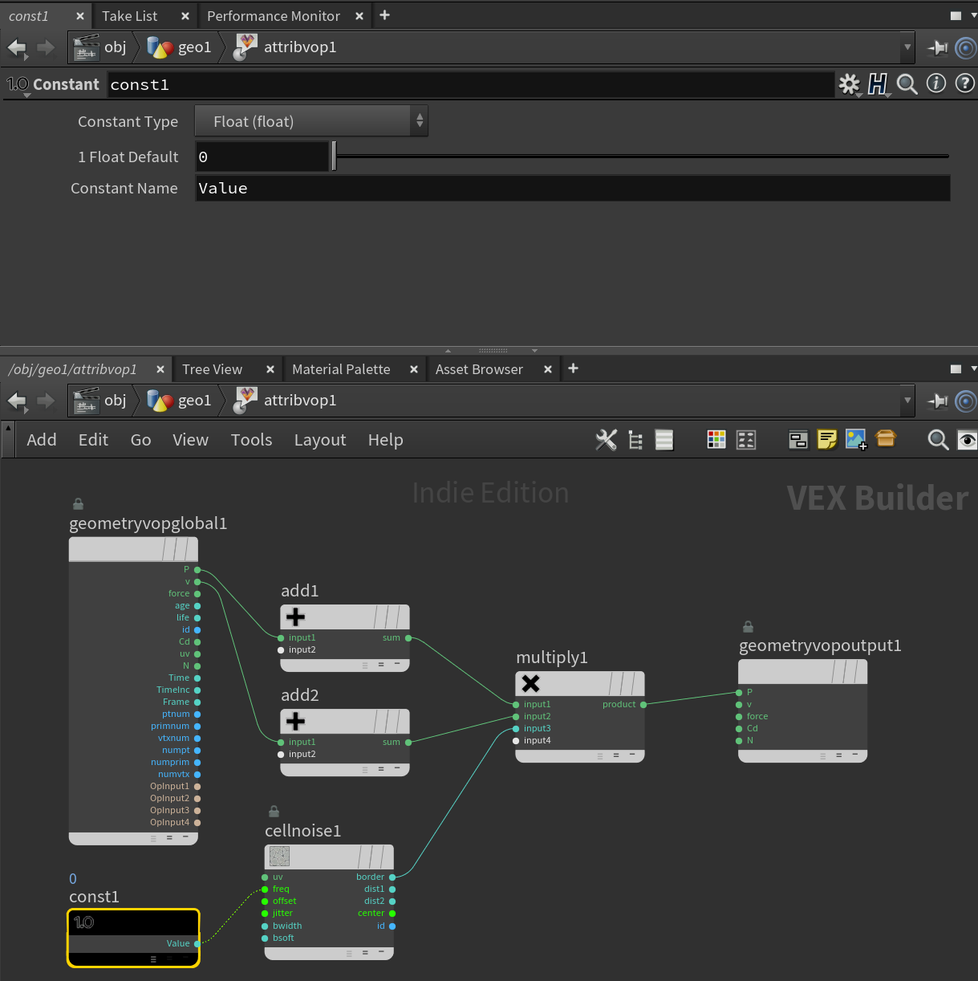Toggle the network display eye icon
Image resolution: width=978 pixels, height=981 pixels.
[x=967, y=439]
